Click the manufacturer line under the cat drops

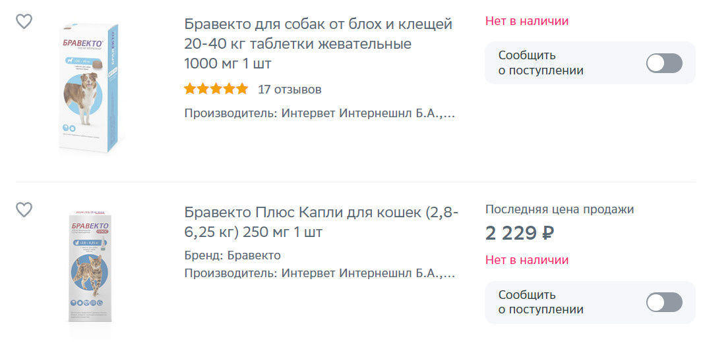(x=320, y=273)
